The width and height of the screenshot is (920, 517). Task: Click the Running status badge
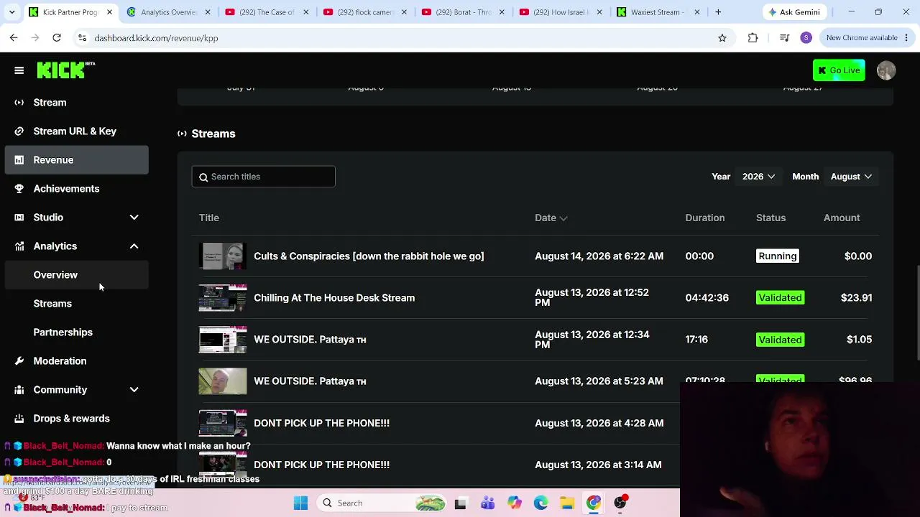[777, 256]
